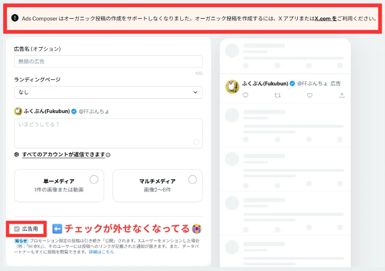
Task: Click the info icon after reply settings
Action: [x=108, y=155]
